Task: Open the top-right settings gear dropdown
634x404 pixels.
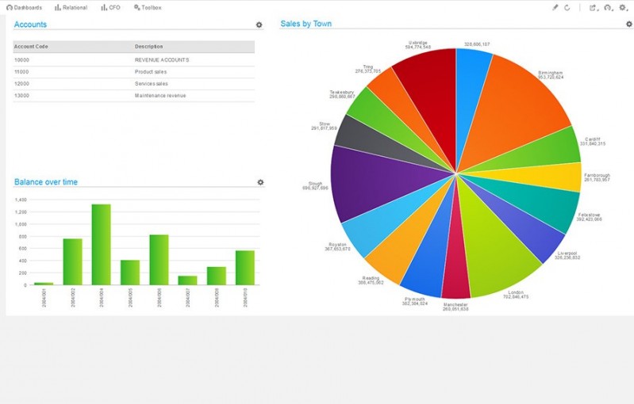Action: click(623, 7)
